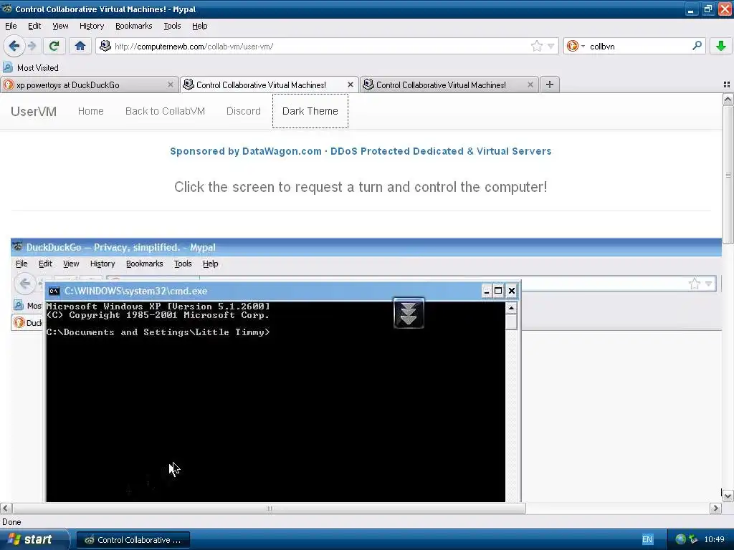
Task: Go back using the browser Back arrow
Action: 14,46
